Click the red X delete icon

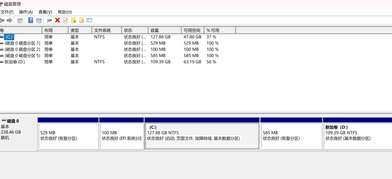[57, 20]
